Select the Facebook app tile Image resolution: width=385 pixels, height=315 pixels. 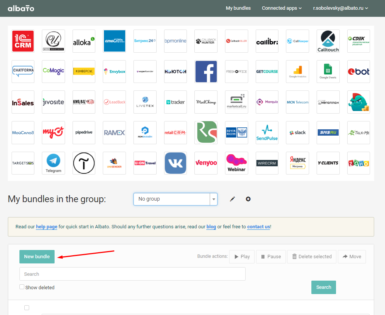(x=206, y=71)
